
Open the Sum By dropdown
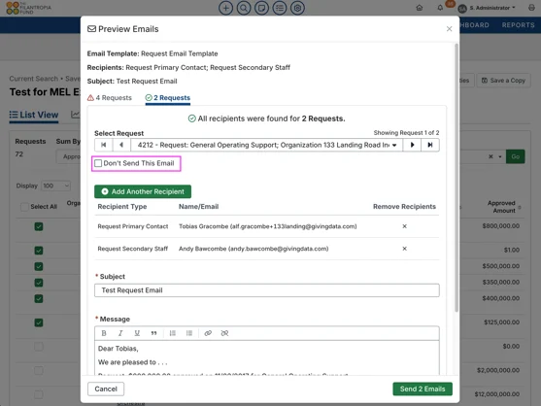pos(68,156)
